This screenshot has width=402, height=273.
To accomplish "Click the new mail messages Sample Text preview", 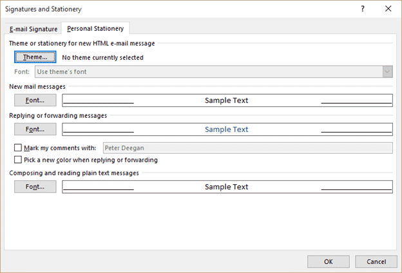I will 227,100.
